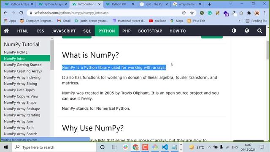270x152 pixels.
Task: Open the globe translate icon
Action: pos(247,31)
